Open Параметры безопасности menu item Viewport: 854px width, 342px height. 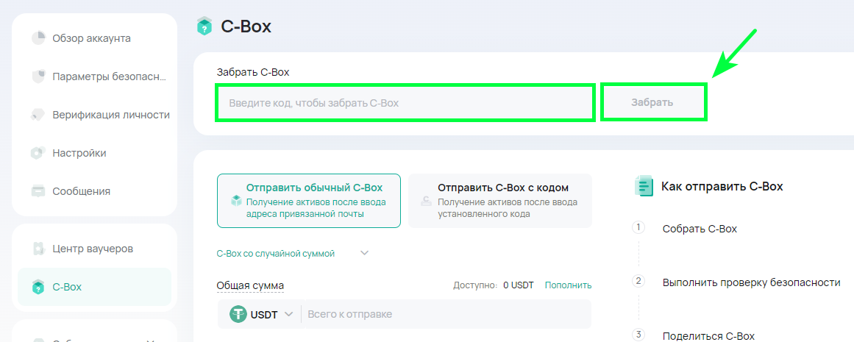click(x=109, y=76)
